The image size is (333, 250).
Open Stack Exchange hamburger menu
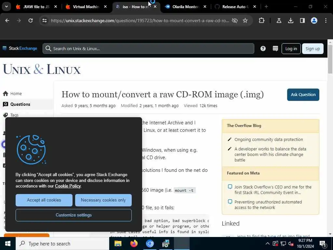tap(5, 48)
